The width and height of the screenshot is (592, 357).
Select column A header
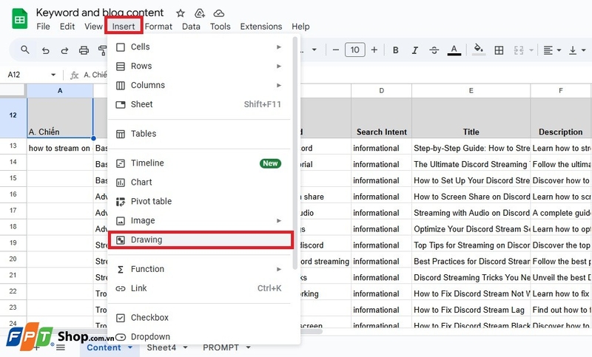(x=60, y=90)
